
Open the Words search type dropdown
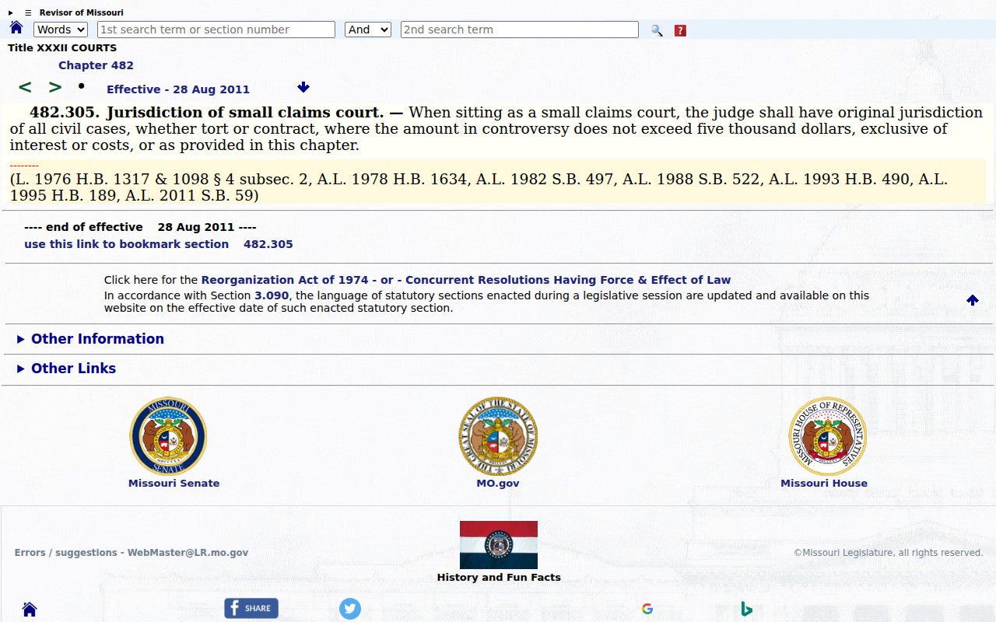tap(61, 30)
